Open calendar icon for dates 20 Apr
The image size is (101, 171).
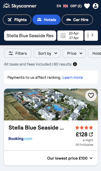(63, 36)
